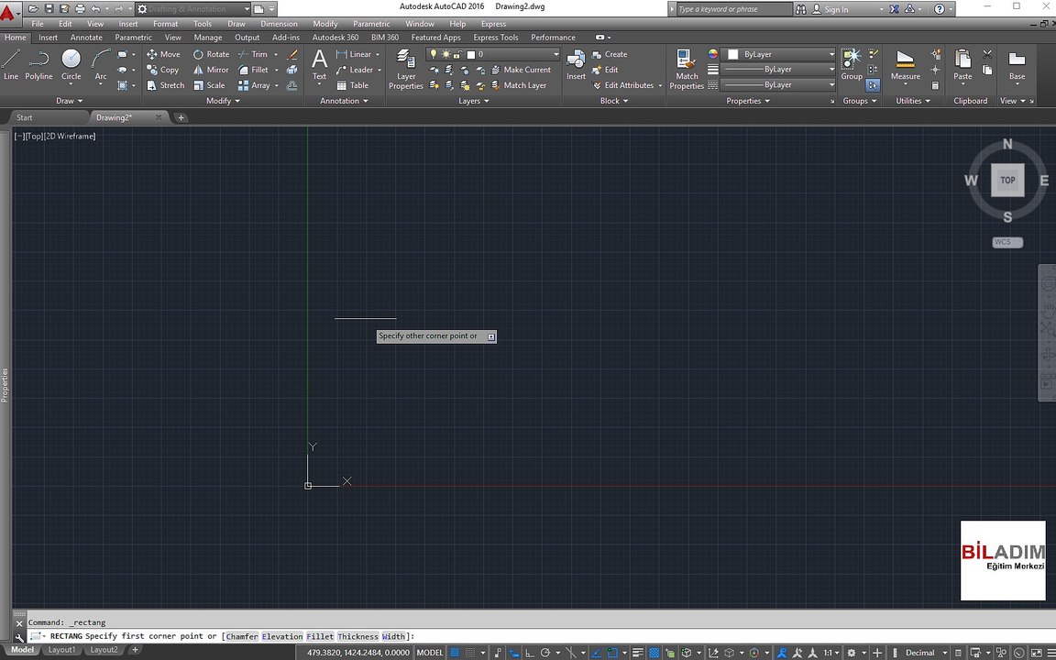Insert a Table annotation

(x=352, y=85)
